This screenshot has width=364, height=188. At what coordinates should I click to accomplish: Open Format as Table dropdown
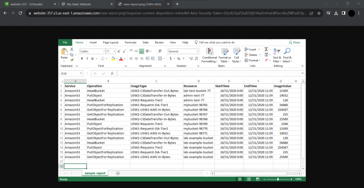pos(225,56)
